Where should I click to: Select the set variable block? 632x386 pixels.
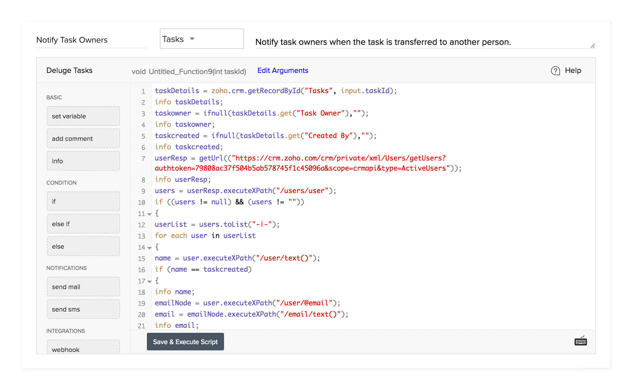(x=83, y=116)
